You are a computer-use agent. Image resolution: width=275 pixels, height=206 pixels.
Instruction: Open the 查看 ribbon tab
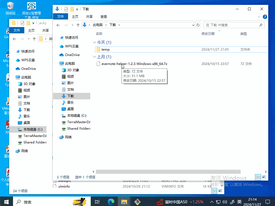click(104, 17)
